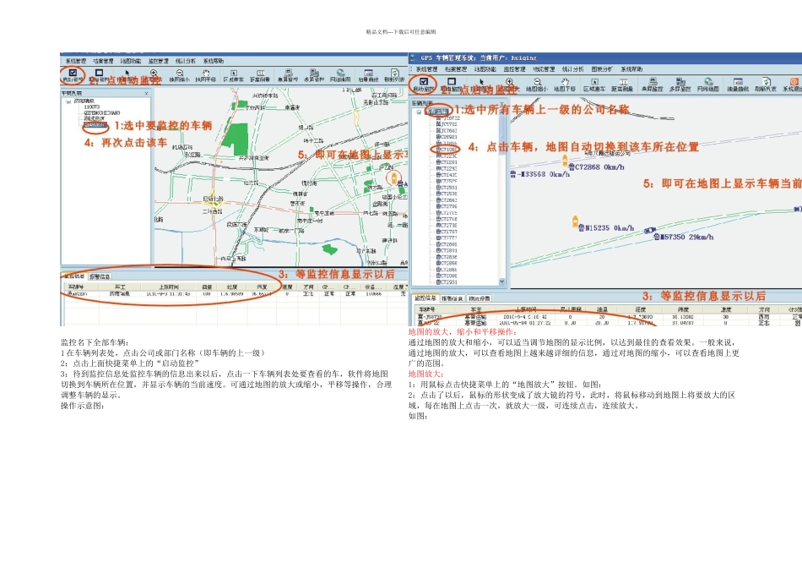The height and width of the screenshot is (568, 802).
Task: Select 距离测量 tool in left window toolbar
Action: 260,76
